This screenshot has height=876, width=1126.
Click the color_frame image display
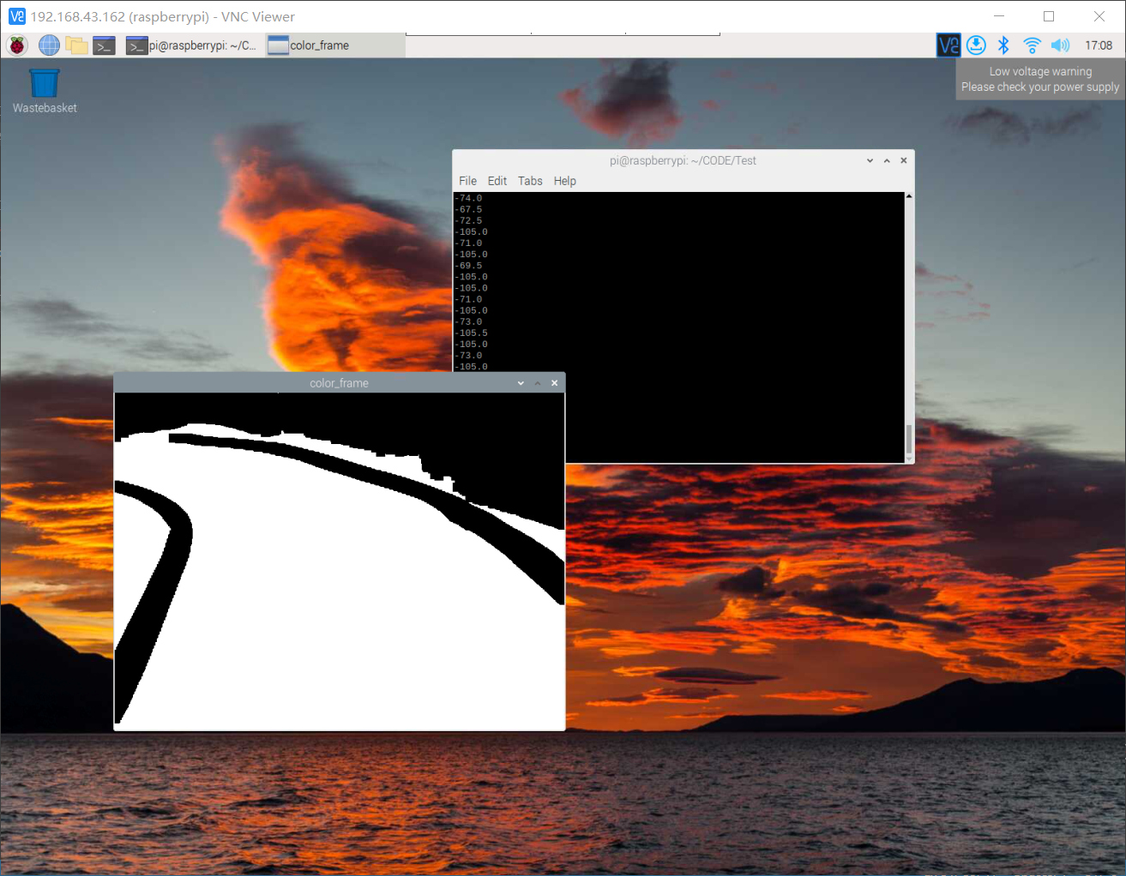click(x=340, y=561)
